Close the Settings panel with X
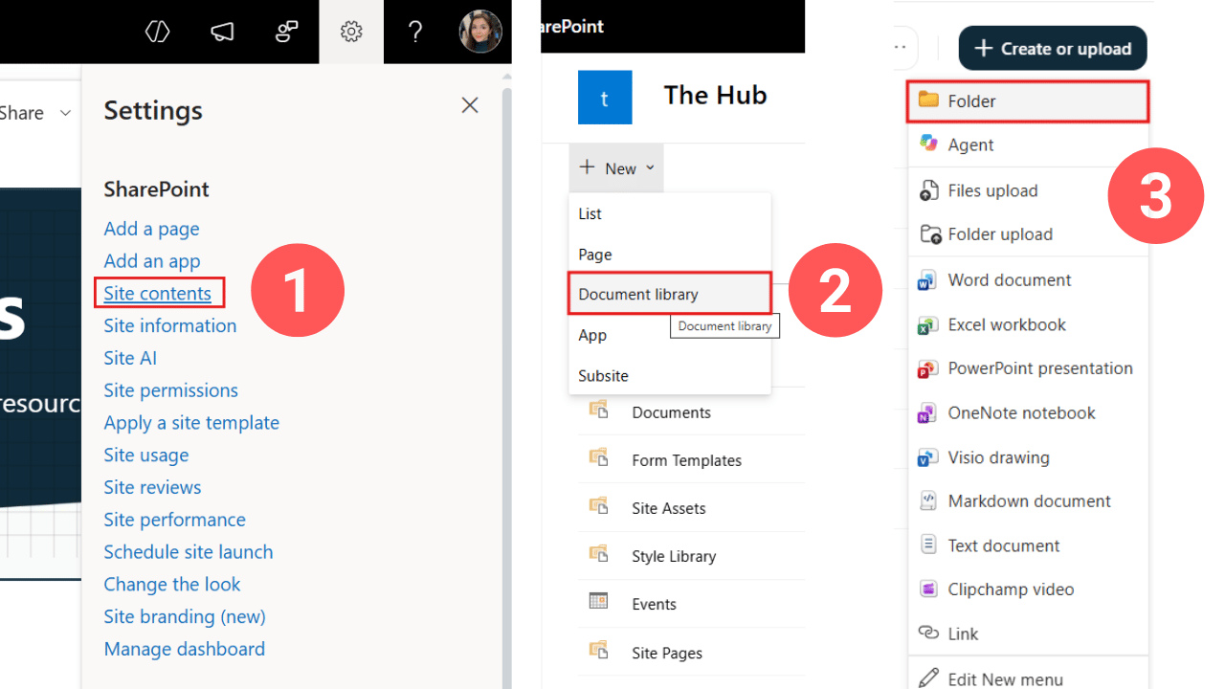 [x=470, y=105]
